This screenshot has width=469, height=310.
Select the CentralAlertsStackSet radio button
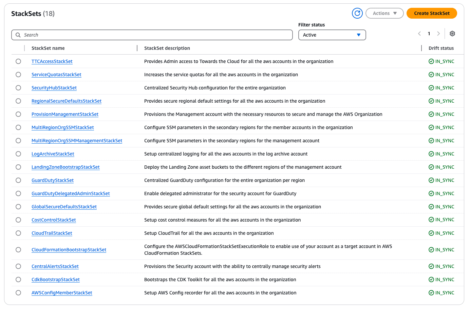18,266
